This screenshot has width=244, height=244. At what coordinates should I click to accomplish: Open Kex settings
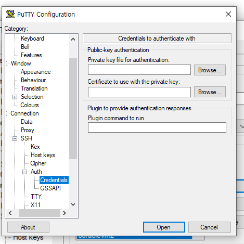tap(35, 147)
